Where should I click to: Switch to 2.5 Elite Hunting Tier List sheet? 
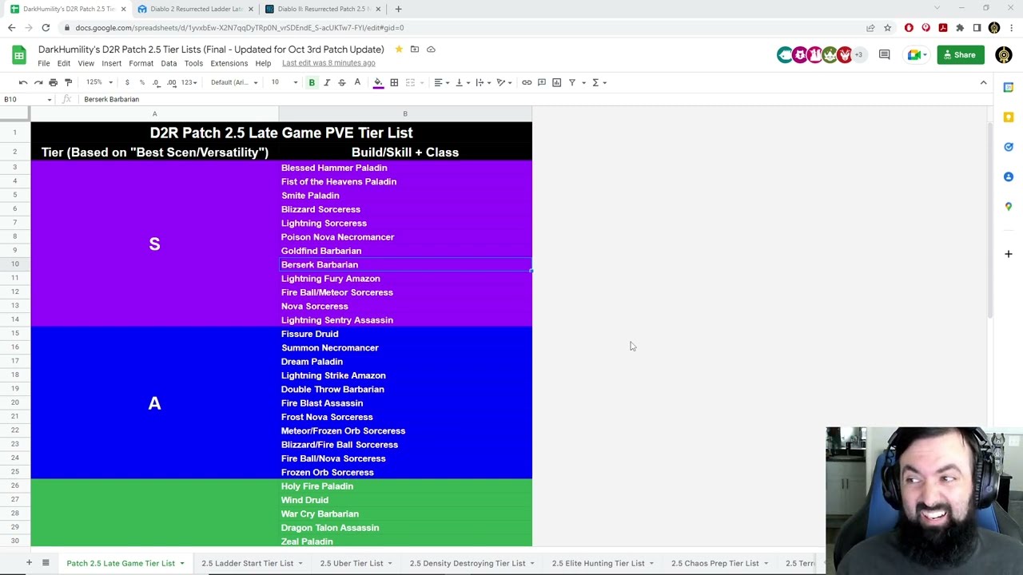[598, 563]
